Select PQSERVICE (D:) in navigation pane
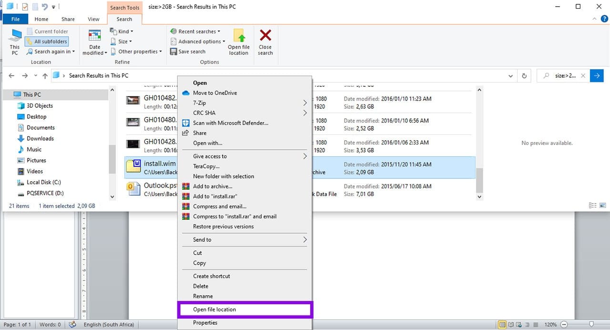Viewport: 610px width, 330px height. (45, 194)
